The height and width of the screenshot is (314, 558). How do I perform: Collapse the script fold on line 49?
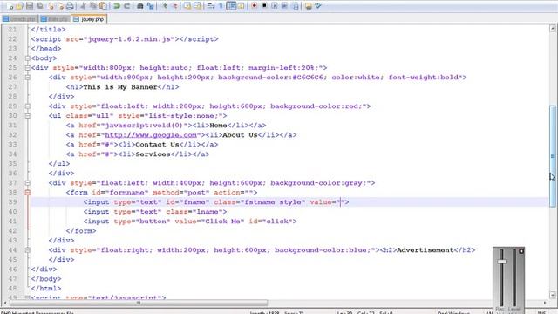(x=27, y=297)
